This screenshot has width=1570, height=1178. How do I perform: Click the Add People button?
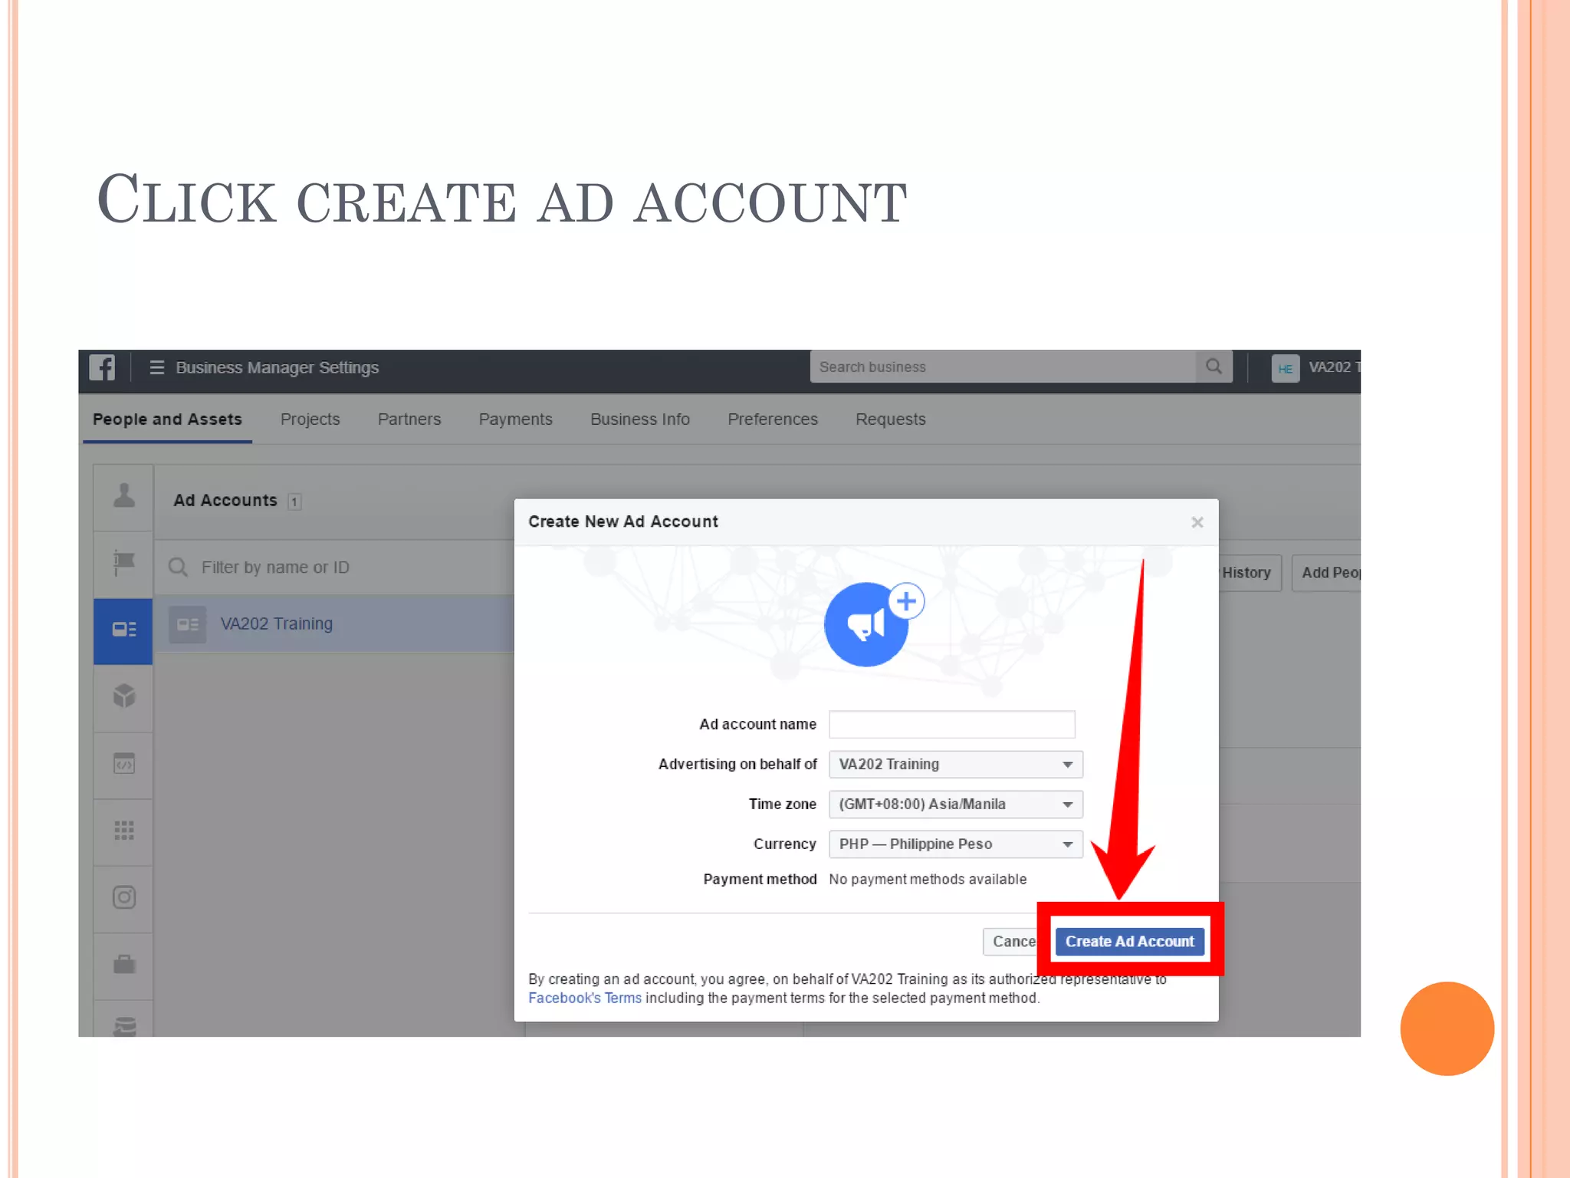point(1327,573)
